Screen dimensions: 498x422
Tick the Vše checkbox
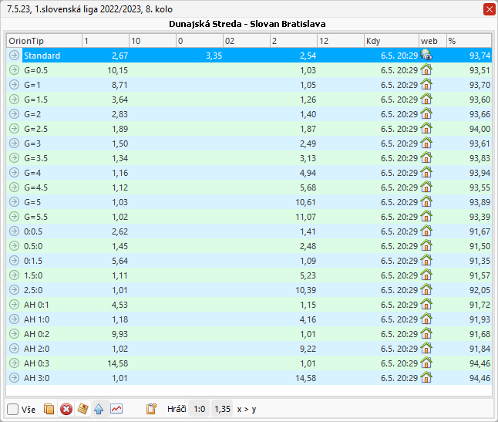tap(12, 409)
